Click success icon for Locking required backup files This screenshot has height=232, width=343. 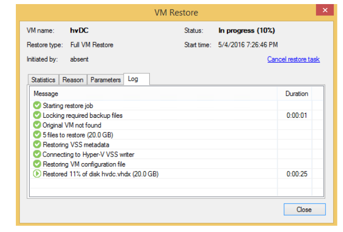(x=37, y=115)
